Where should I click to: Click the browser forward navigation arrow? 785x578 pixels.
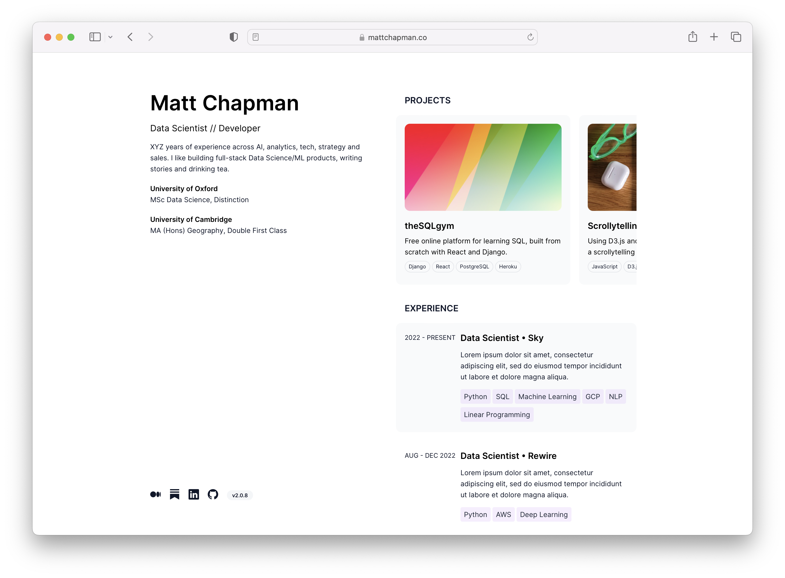[x=150, y=37]
